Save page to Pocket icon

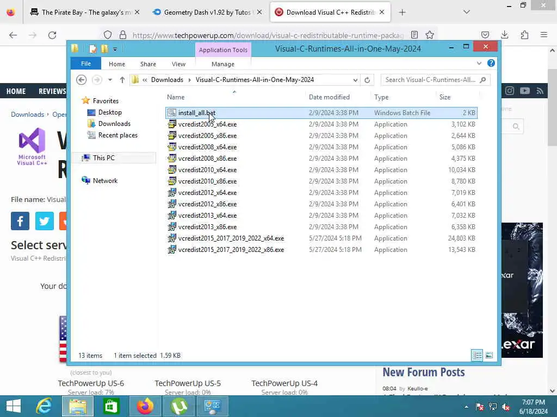click(485, 35)
